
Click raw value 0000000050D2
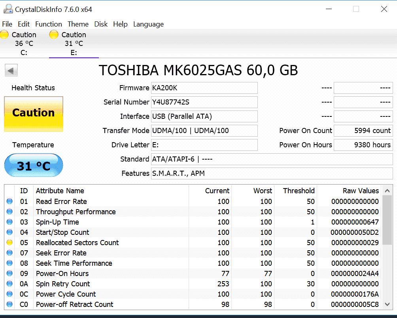[355, 232]
